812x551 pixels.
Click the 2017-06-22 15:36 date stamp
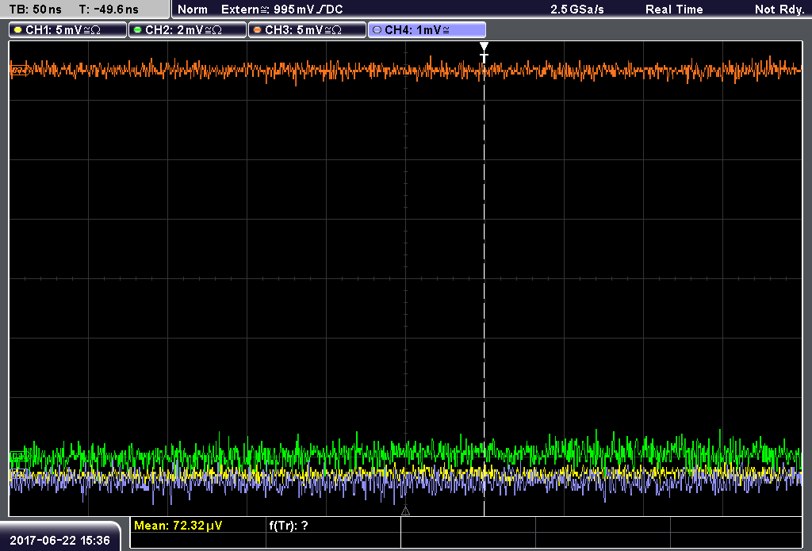click(x=59, y=541)
